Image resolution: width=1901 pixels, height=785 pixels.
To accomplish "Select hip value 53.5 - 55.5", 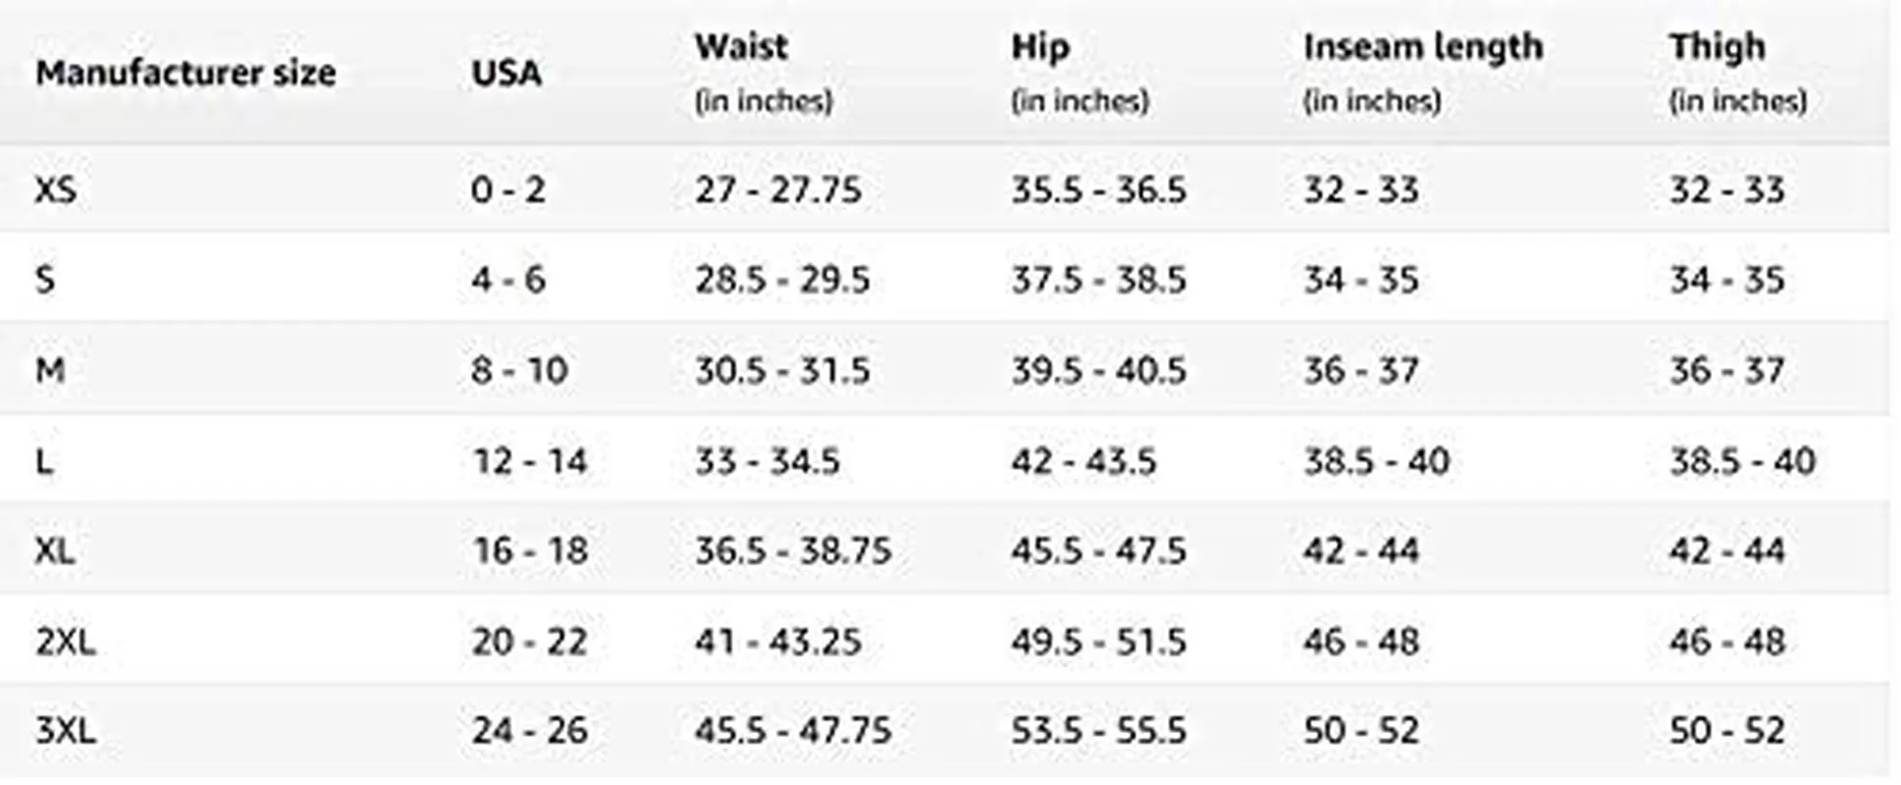I will click(x=1099, y=731).
